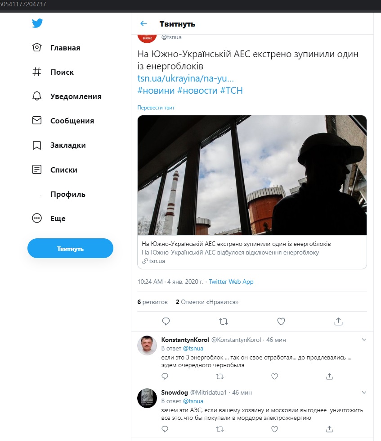This screenshot has width=381, height=441.
Task: Go back using the arrow icon
Action: click(143, 24)
